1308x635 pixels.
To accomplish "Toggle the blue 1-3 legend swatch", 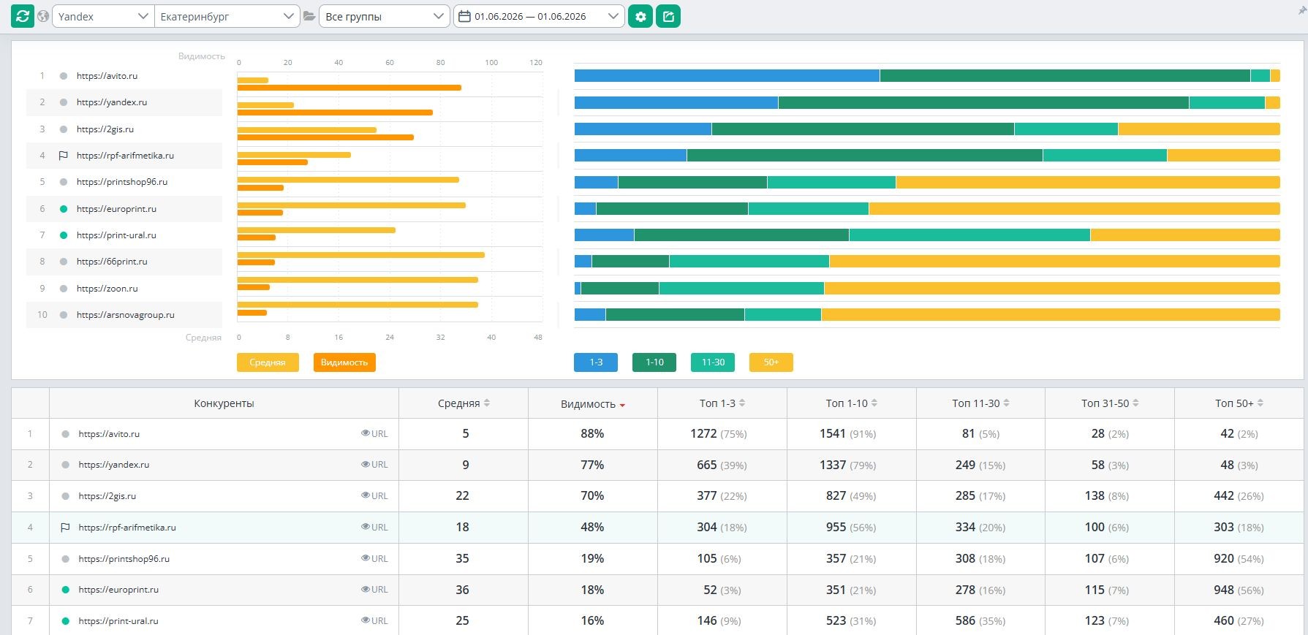I will (596, 362).
